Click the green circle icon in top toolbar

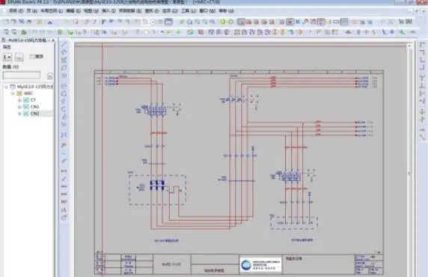point(223,22)
